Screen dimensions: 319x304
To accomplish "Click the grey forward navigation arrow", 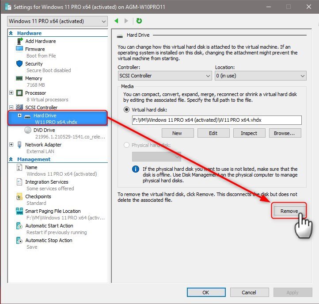I will pos(126,21).
